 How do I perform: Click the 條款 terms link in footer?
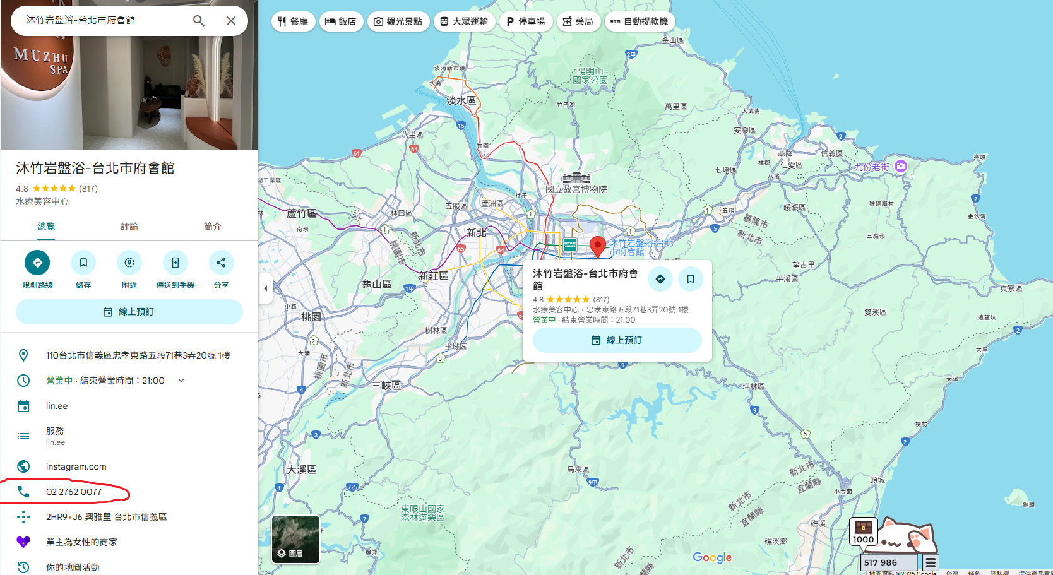(x=974, y=572)
